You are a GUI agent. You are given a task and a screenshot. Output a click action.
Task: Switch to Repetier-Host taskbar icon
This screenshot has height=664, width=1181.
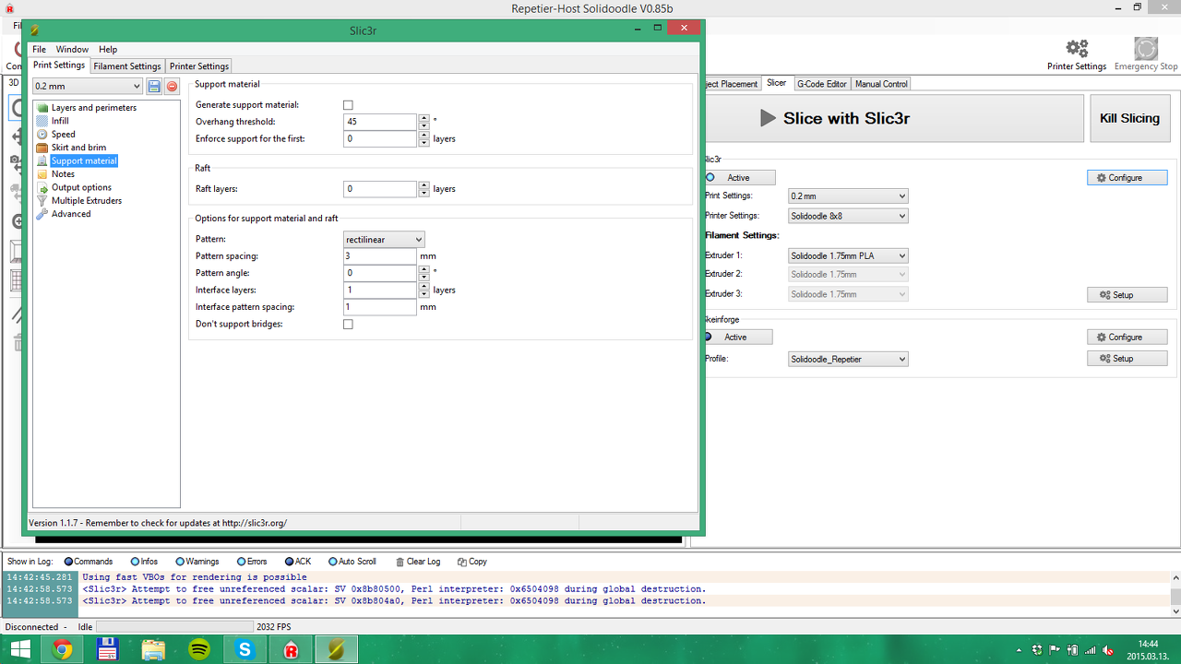[291, 649]
